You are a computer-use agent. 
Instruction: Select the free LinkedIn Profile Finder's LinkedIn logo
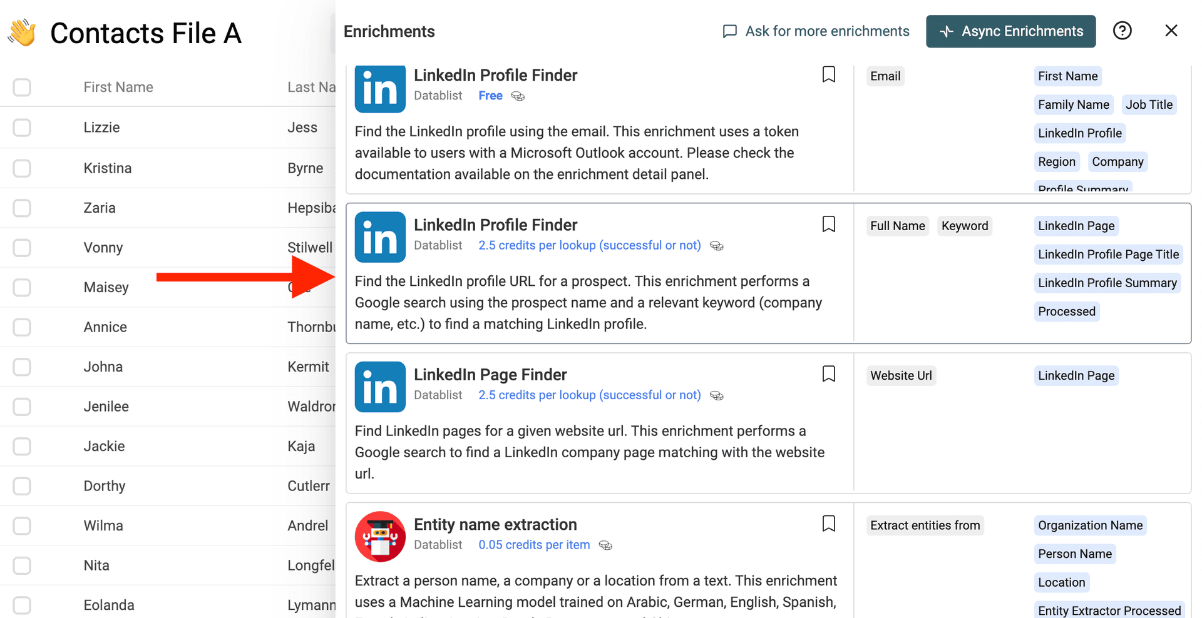pyautogui.click(x=379, y=89)
